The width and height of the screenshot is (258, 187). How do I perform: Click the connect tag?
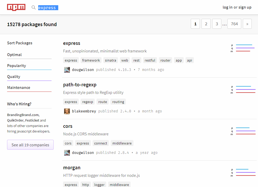100,143
